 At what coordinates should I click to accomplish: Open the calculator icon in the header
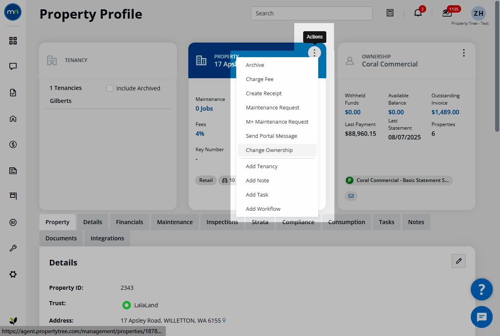point(390,13)
